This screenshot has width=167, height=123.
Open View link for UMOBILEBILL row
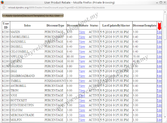(x=82, y=37)
